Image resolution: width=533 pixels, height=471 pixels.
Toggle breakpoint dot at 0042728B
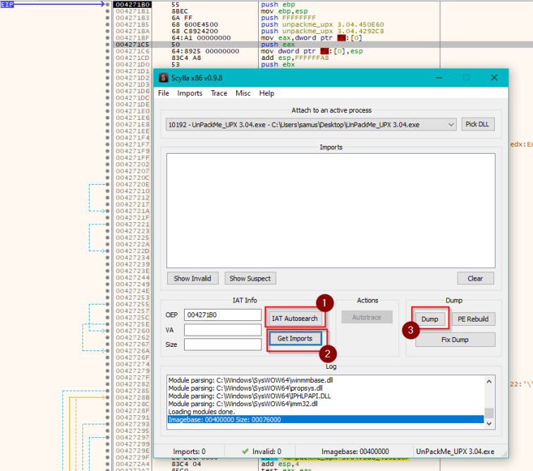[108, 397]
